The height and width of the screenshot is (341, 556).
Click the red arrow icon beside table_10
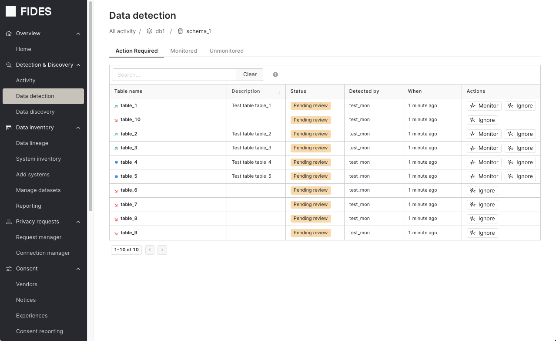(x=116, y=120)
